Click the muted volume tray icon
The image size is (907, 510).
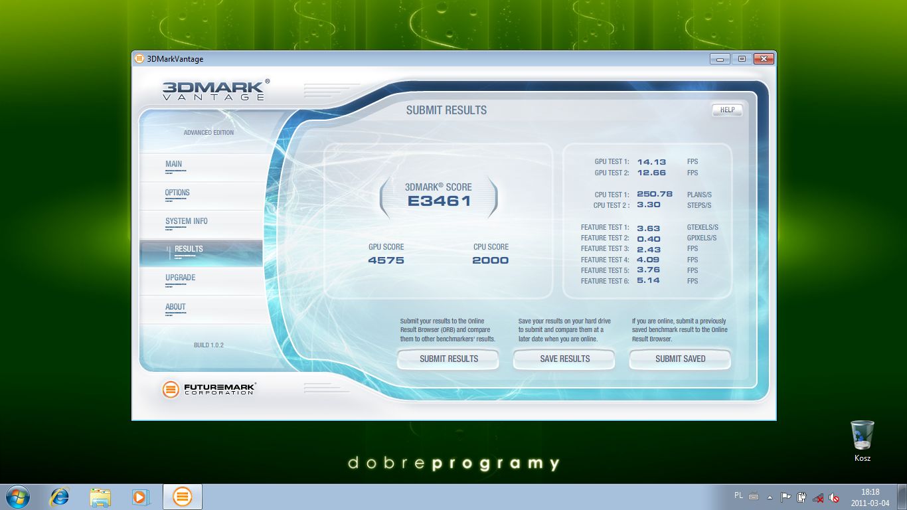point(835,497)
